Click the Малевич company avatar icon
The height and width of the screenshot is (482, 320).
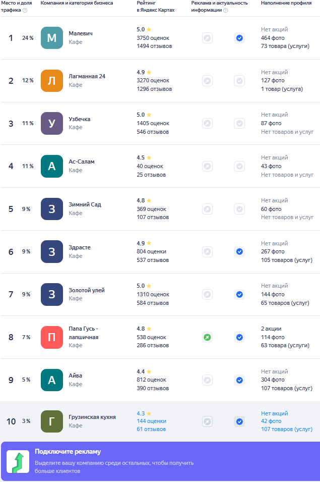pyautogui.click(x=52, y=38)
